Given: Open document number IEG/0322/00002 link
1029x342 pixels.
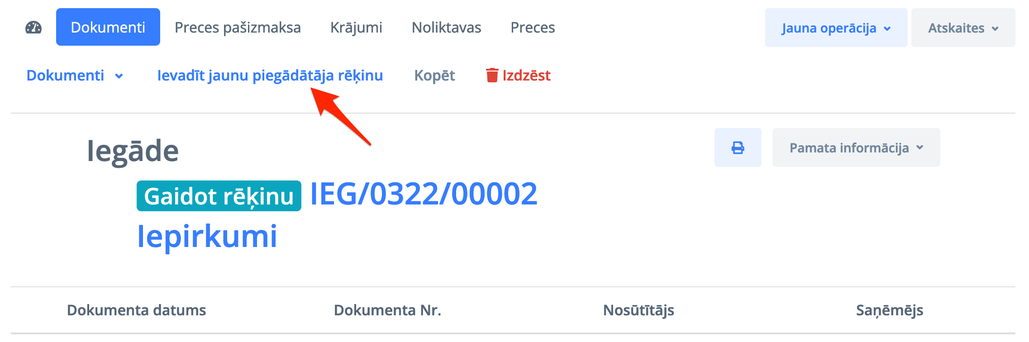Looking at the screenshot, I should point(424,194).
